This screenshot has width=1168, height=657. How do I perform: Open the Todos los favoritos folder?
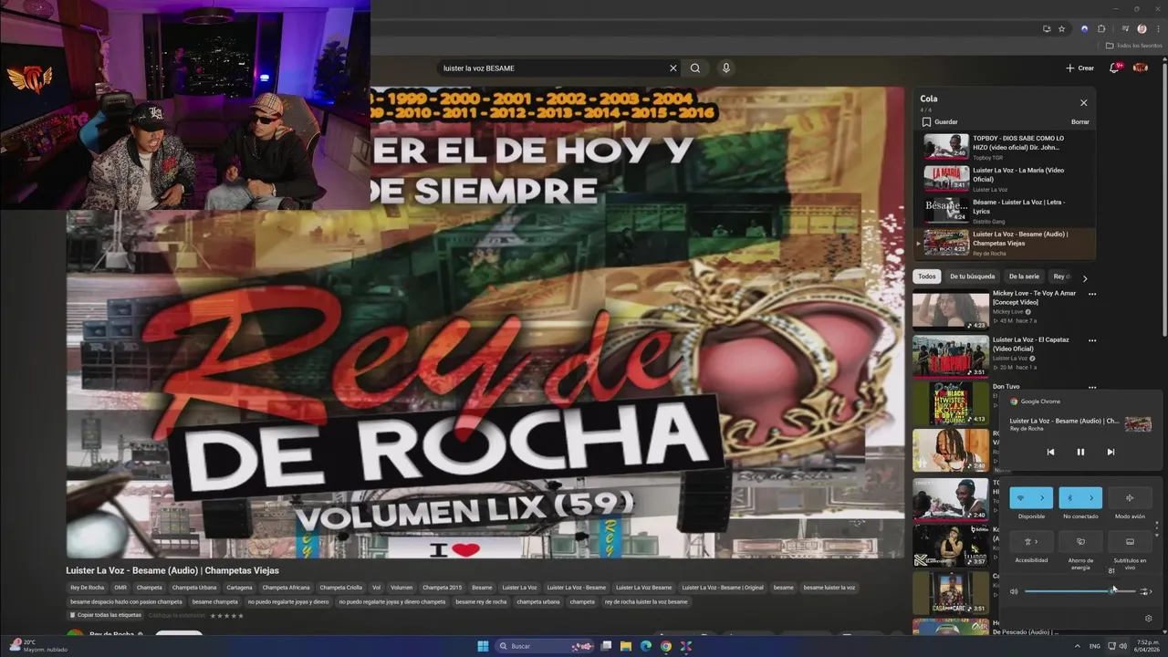click(x=1134, y=46)
